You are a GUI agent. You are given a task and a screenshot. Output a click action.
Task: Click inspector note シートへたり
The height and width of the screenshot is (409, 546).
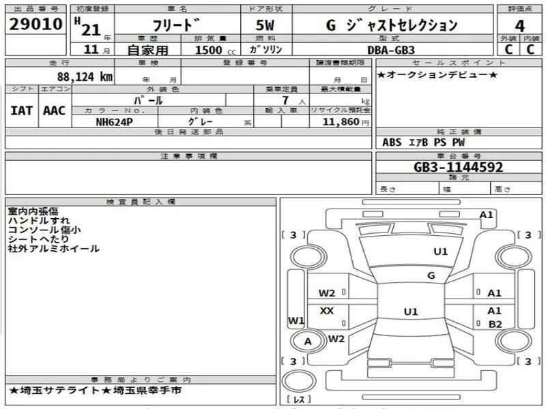39,239
